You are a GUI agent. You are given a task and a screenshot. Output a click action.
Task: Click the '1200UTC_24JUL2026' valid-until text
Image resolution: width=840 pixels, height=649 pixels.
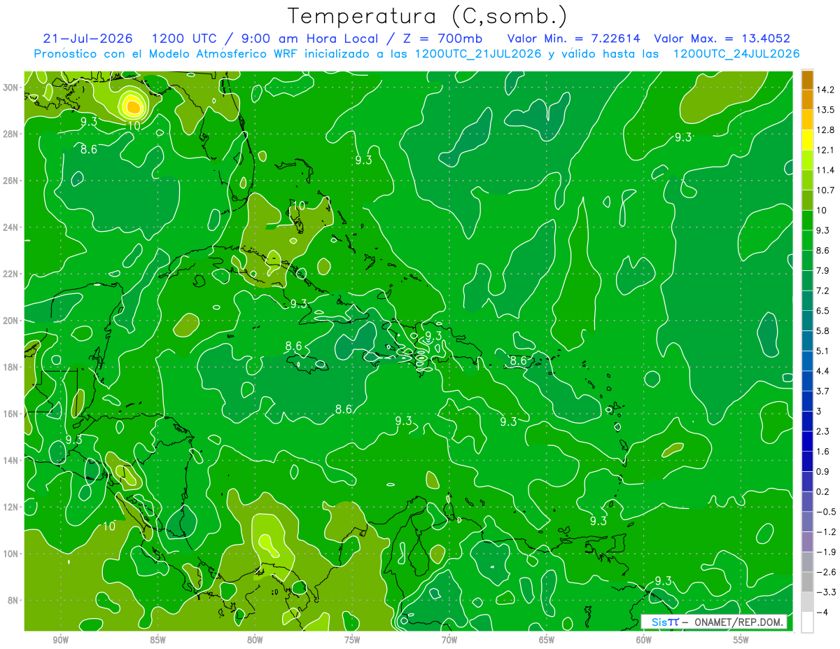point(736,54)
